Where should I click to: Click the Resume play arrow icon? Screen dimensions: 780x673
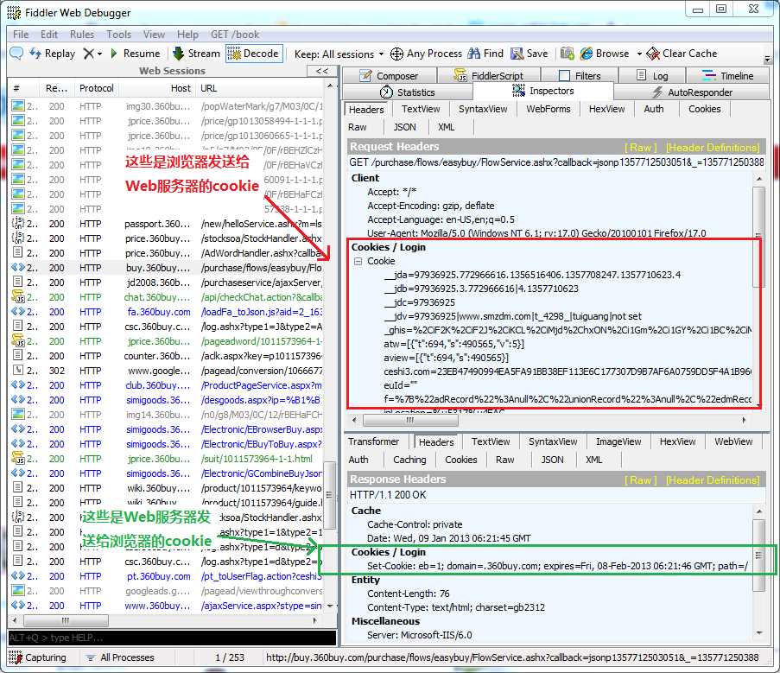pos(114,54)
